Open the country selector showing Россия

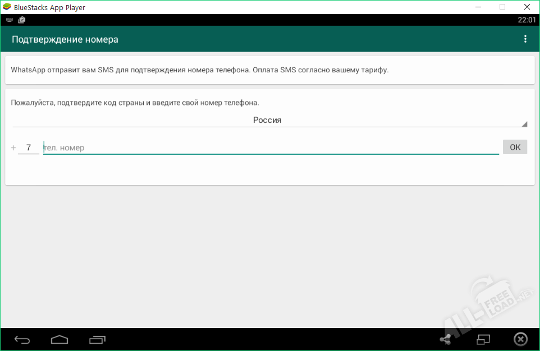267,120
